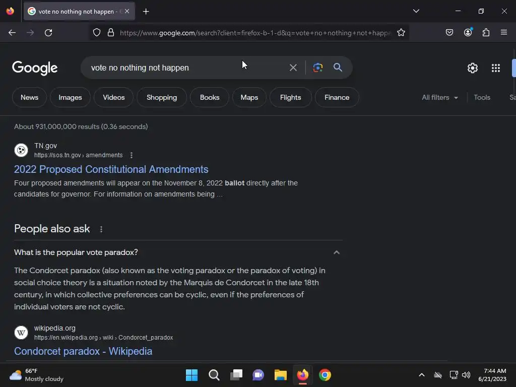Open Windows Start menu

[191, 375]
